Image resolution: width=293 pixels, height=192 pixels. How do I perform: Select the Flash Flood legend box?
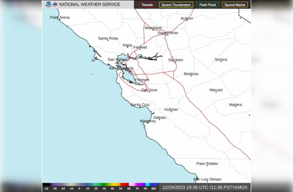pyautogui.click(x=207, y=5)
